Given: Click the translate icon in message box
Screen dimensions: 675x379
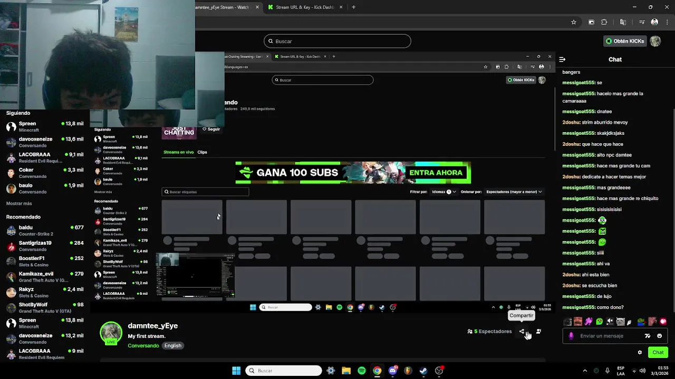Looking at the screenshot, I should pos(648,336).
